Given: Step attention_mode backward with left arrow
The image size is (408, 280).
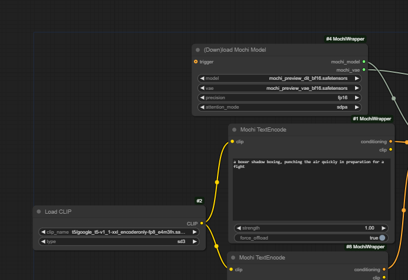Looking at the screenshot, I should pyautogui.click(x=202, y=107).
